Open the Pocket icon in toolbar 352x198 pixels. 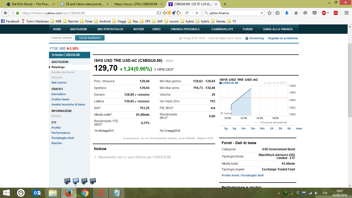click(x=315, y=13)
